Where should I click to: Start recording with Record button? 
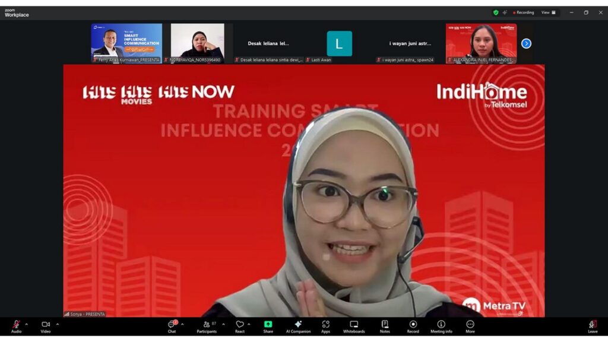[413, 327]
